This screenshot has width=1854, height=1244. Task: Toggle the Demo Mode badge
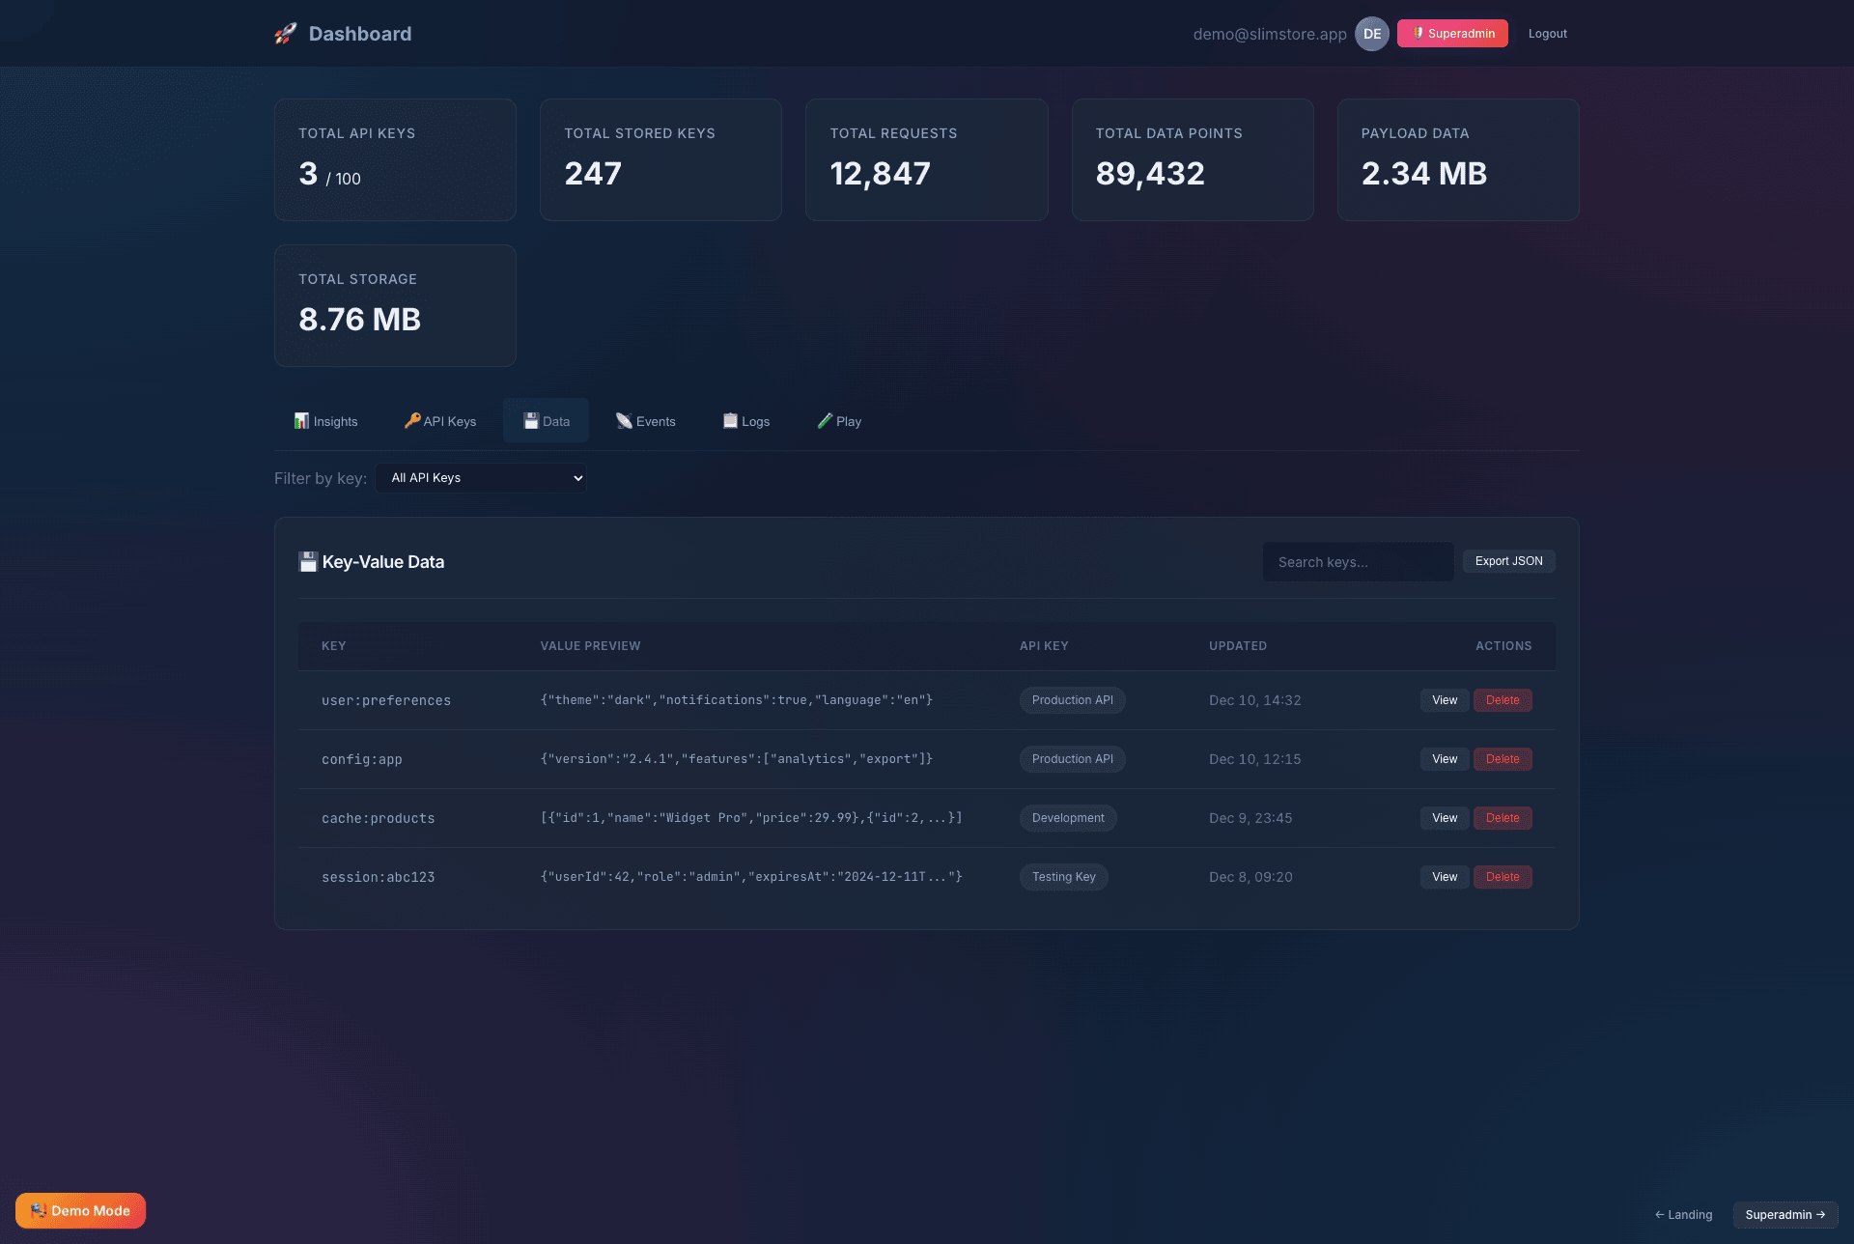point(80,1210)
